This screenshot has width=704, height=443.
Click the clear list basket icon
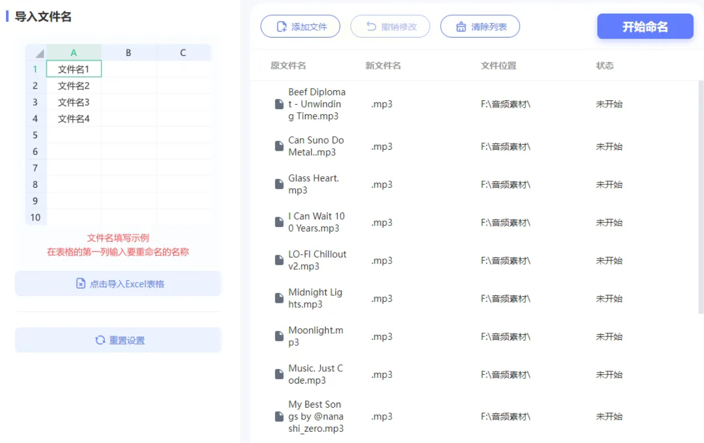(461, 26)
